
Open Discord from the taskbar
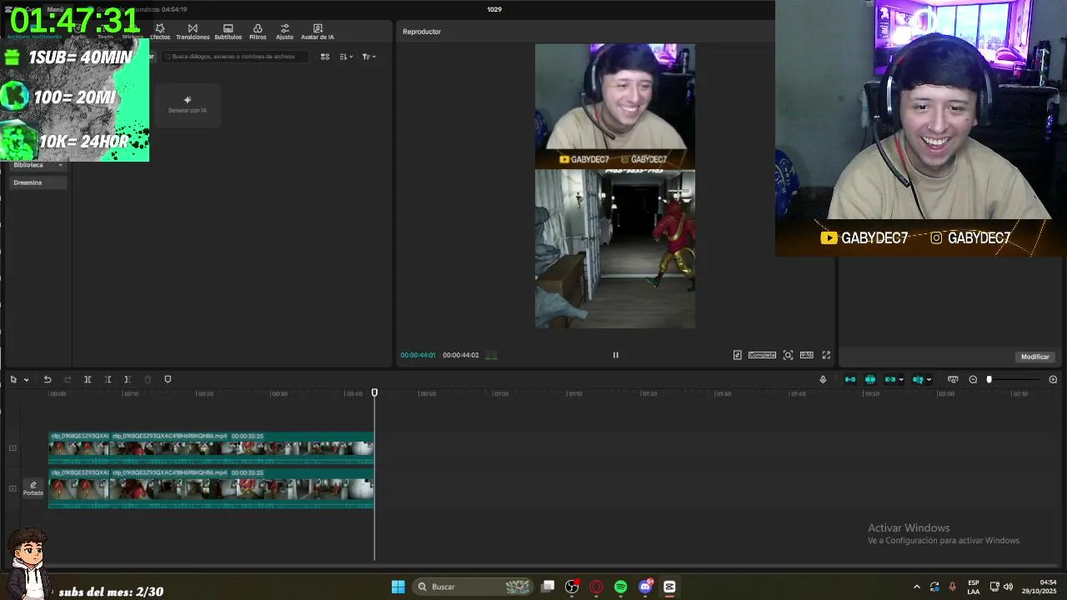coord(645,587)
